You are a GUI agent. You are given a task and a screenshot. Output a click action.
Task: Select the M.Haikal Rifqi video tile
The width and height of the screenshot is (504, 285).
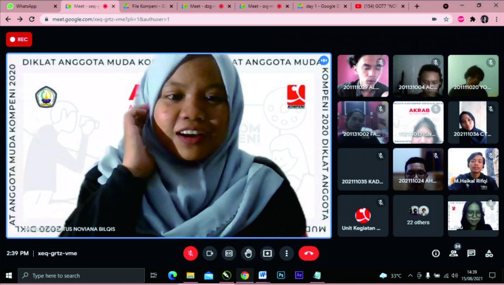point(473,169)
